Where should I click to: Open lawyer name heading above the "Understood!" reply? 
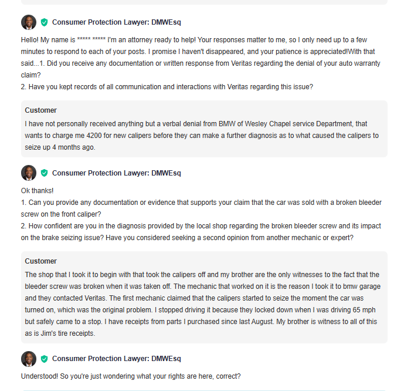pyautogui.click(x=116, y=359)
